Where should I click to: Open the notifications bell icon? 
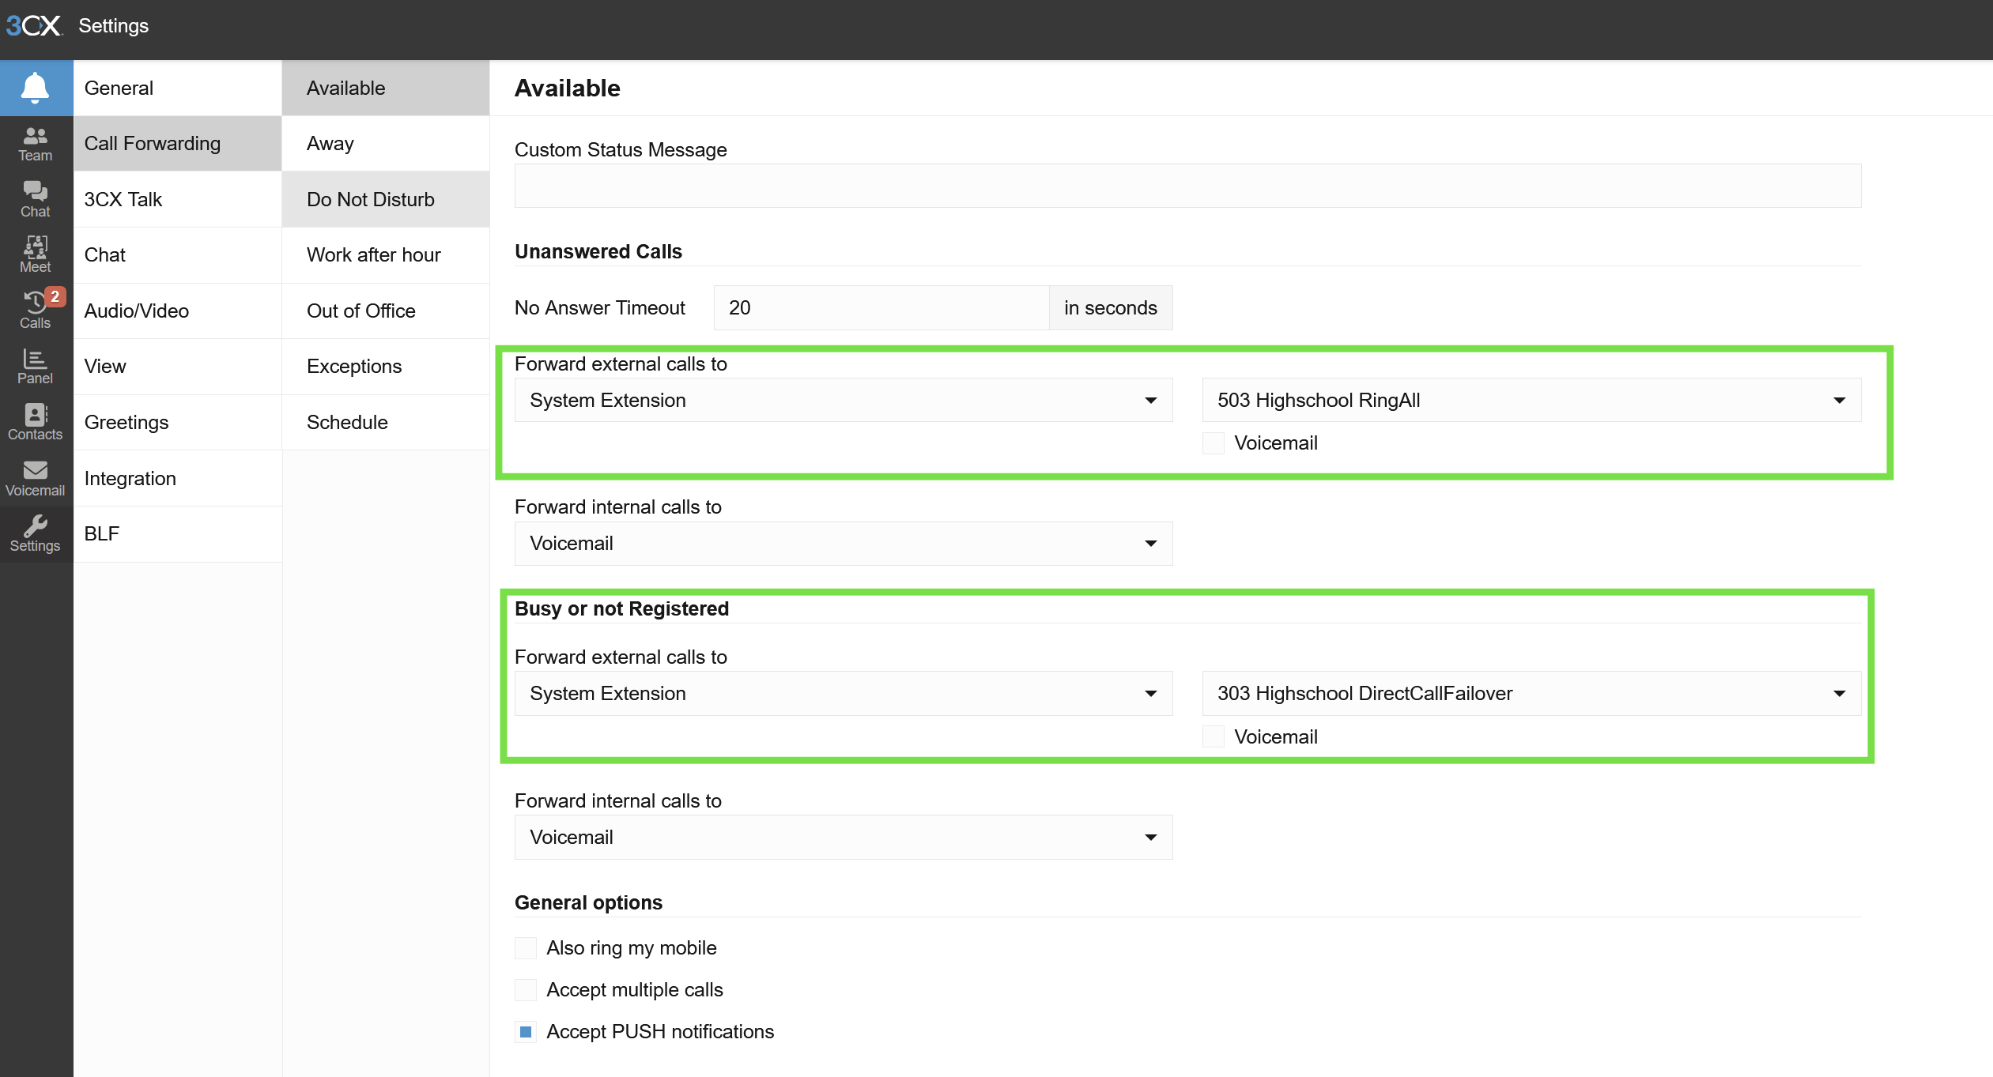point(36,88)
